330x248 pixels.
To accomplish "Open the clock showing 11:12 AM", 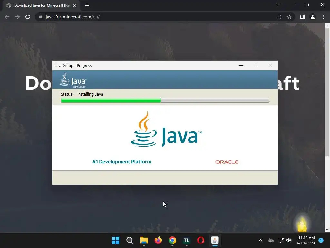I will pos(306,240).
